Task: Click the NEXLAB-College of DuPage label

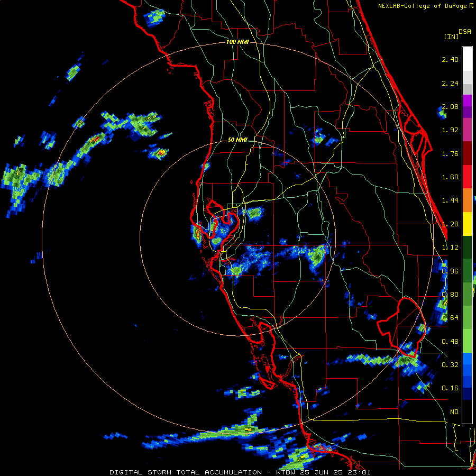Action: coord(422,6)
